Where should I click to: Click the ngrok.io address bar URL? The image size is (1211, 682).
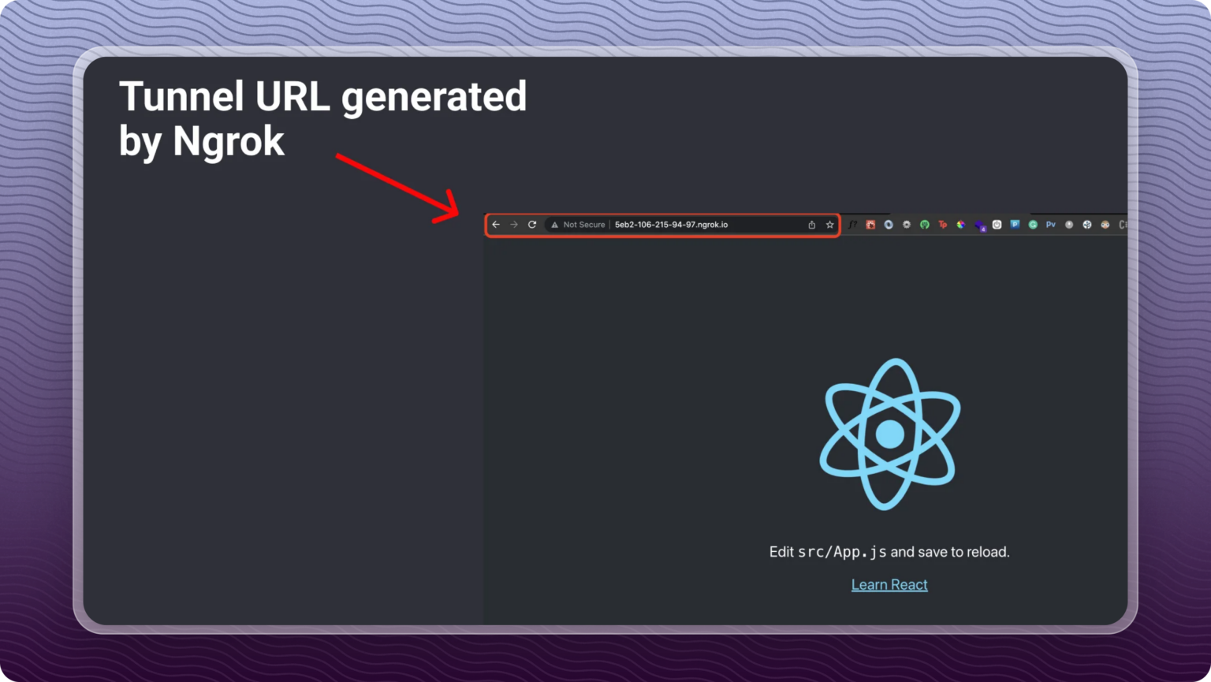(x=670, y=225)
